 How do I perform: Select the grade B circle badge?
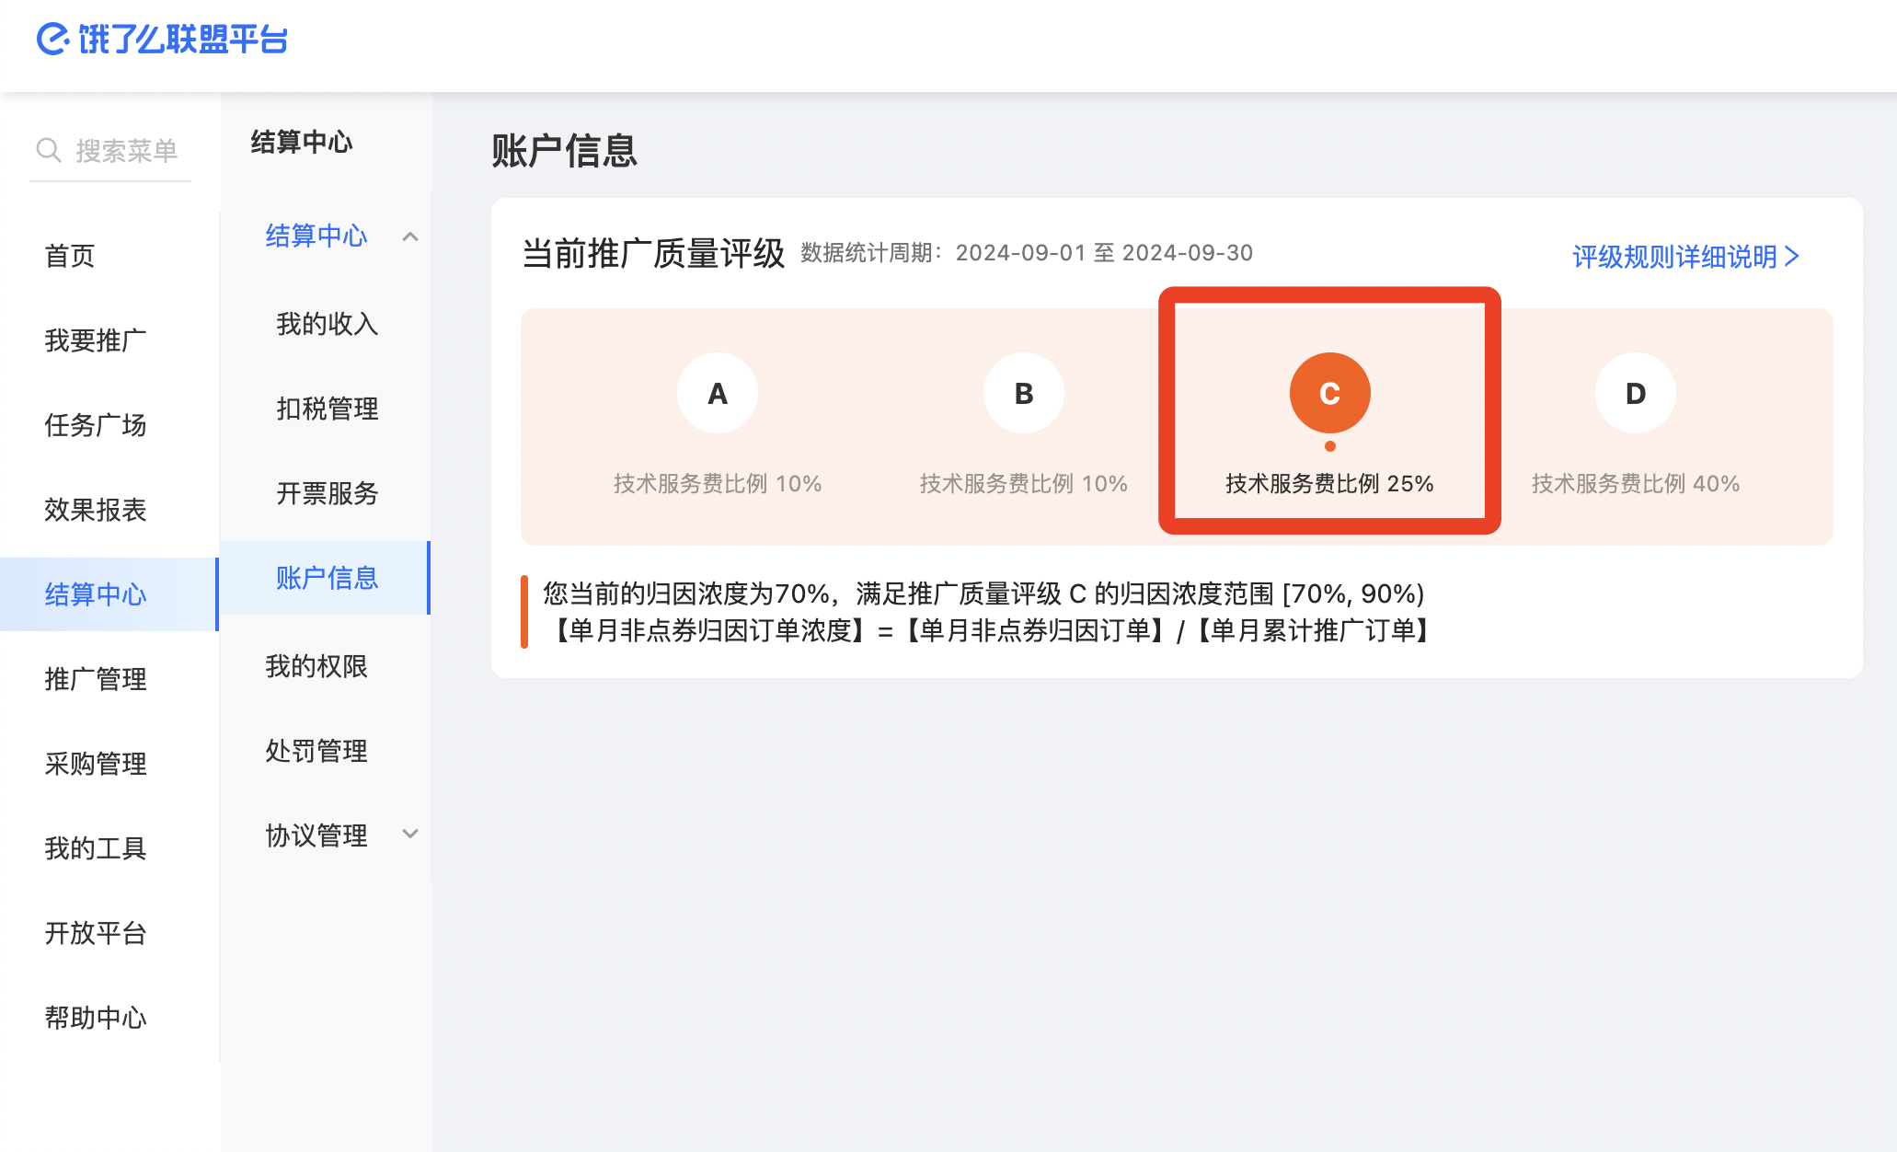(x=1023, y=393)
